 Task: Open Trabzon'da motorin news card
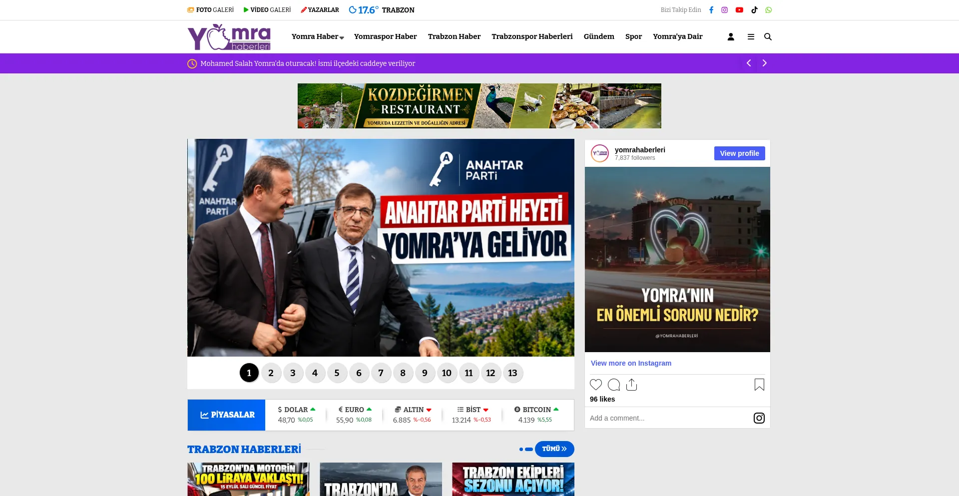pos(248,480)
